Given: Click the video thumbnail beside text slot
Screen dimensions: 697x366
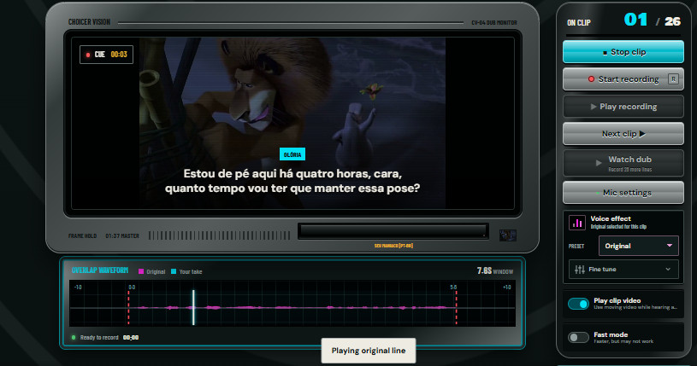Looking at the screenshot, I should (x=508, y=235).
